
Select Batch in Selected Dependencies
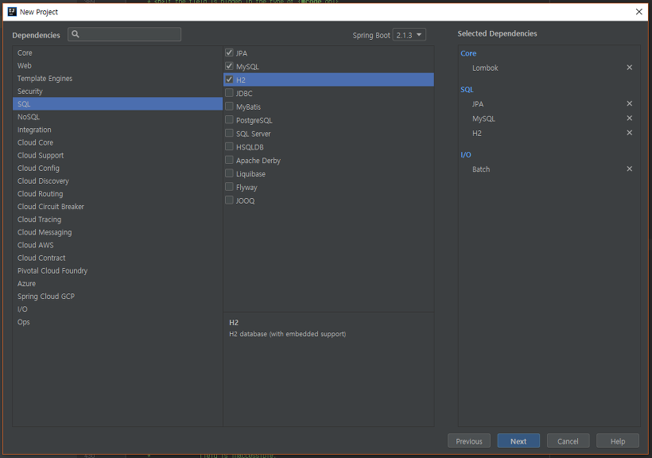(481, 169)
